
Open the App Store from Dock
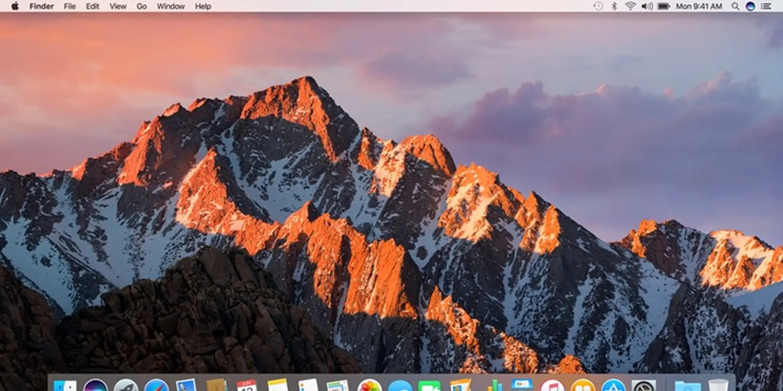[x=613, y=386]
